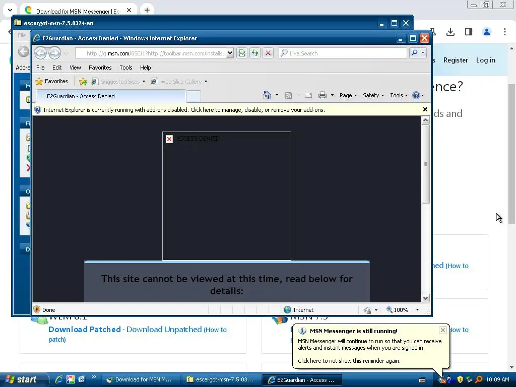Open the Suggested Sites dropdown
516x387 pixels.
click(x=118, y=82)
